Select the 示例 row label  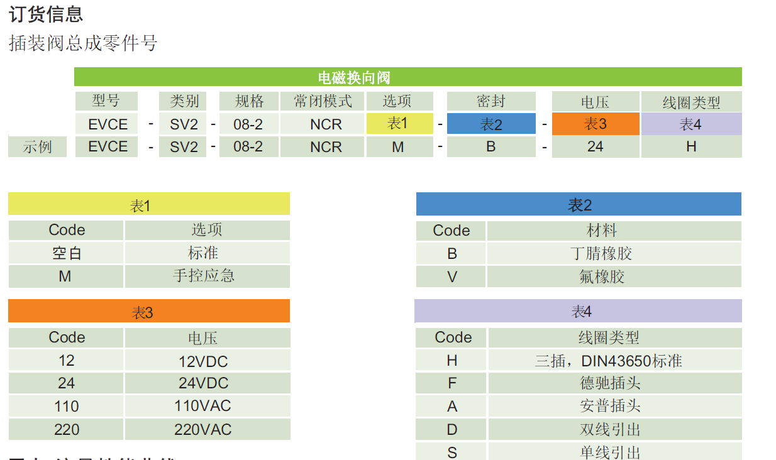37,147
